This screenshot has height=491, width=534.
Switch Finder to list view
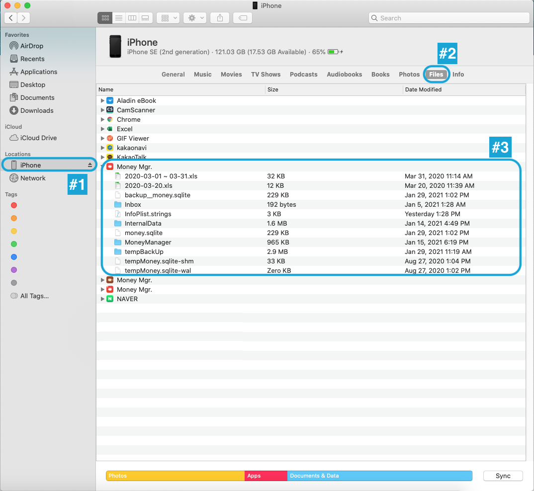tap(119, 18)
